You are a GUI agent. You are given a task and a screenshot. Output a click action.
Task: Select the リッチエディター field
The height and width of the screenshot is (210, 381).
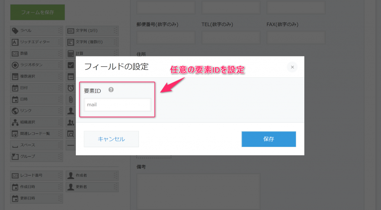click(x=36, y=42)
